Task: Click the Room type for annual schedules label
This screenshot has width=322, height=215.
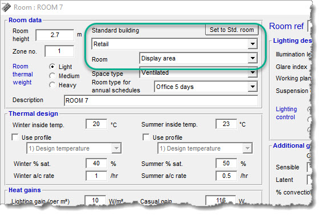Action: point(116,86)
